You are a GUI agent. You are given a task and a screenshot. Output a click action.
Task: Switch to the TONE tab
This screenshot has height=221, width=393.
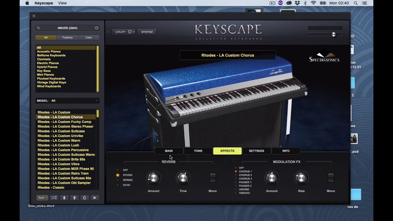pyautogui.click(x=198, y=151)
